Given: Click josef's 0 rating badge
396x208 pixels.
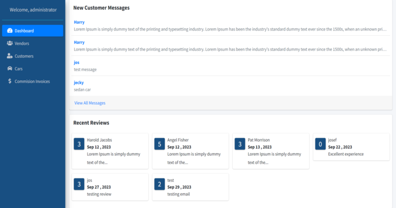Looking at the screenshot, I should (320, 144).
